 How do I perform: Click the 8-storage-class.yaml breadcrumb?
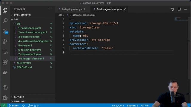[x=82, y=15]
